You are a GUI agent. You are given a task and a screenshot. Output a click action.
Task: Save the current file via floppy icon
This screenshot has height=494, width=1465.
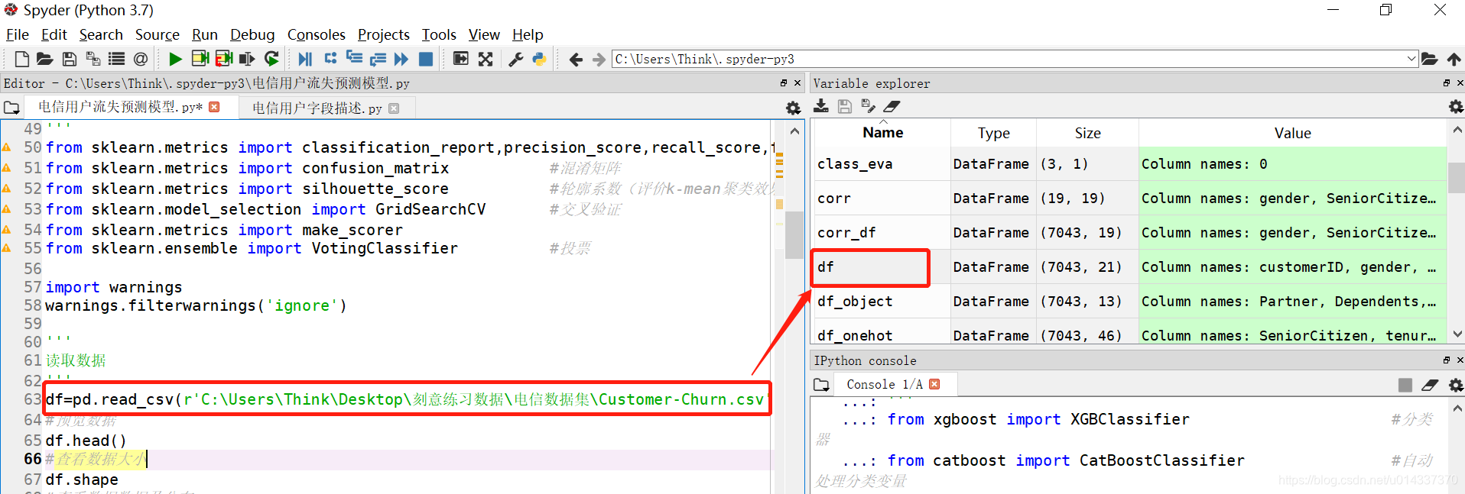[x=70, y=59]
